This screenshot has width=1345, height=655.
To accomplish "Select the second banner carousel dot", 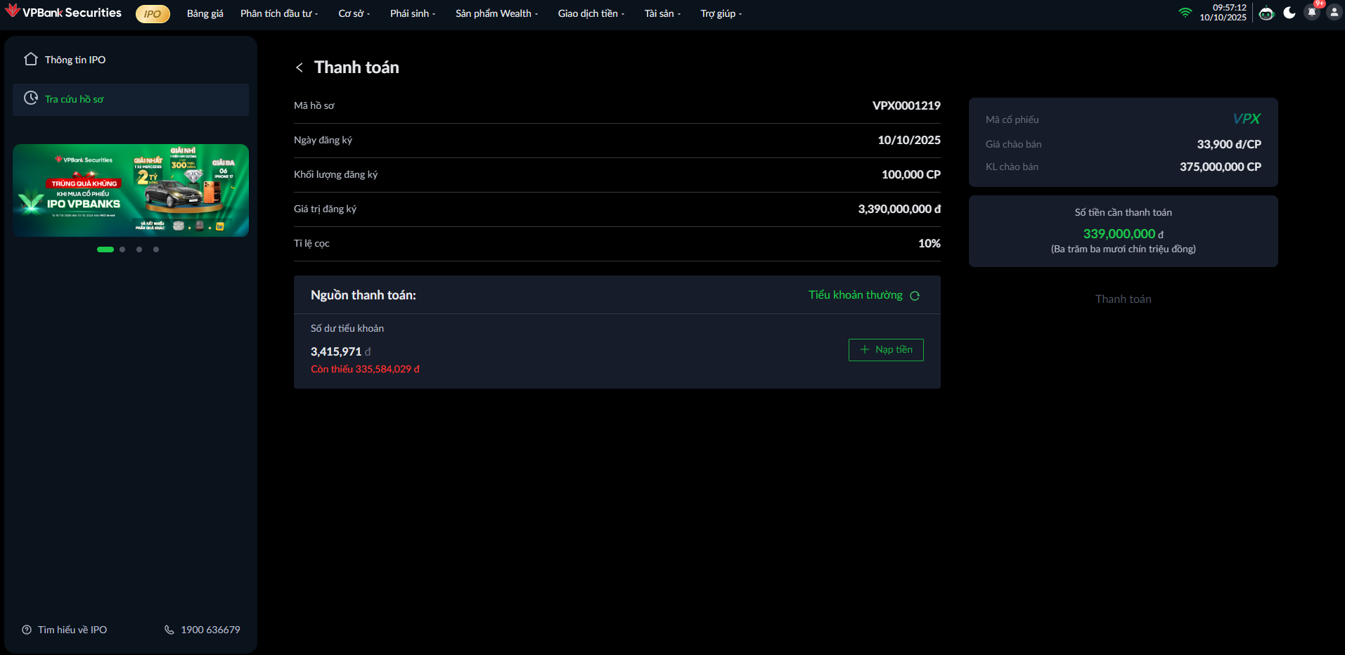I will point(122,249).
